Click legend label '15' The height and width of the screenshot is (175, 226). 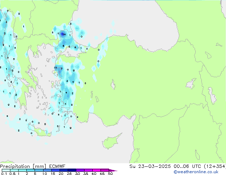point(53,174)
